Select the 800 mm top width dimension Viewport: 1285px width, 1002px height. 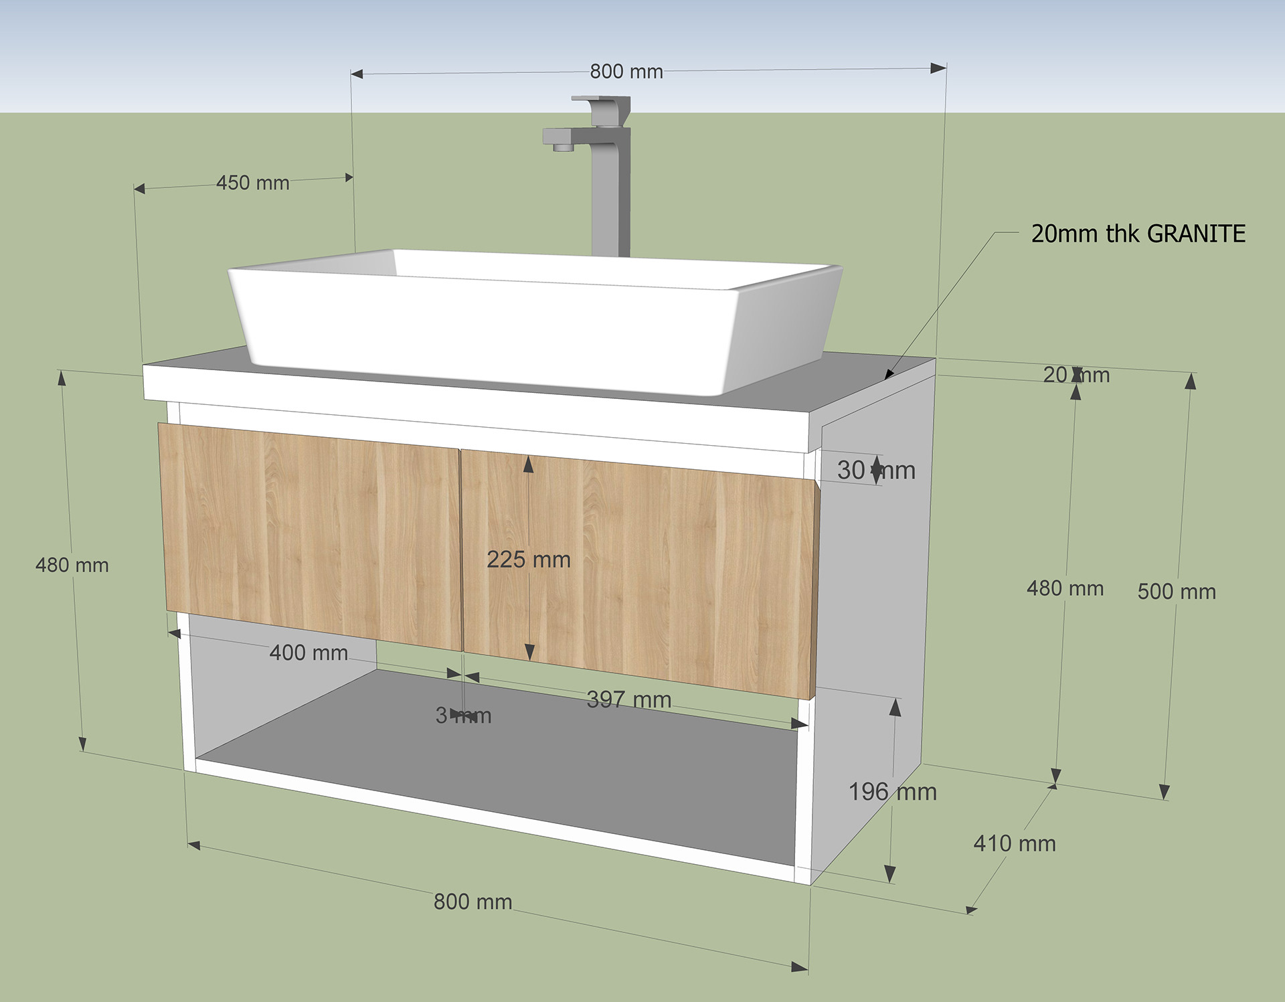(x=626, y=70)
